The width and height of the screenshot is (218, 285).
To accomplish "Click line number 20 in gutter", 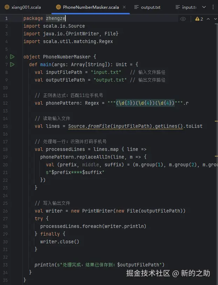I will click(5, 165).
